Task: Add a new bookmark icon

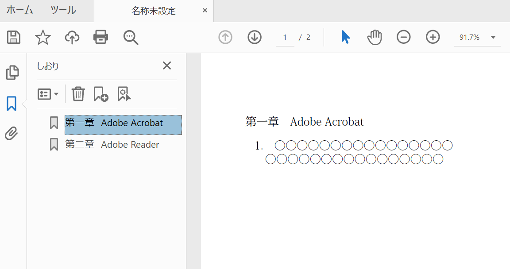Action: 101,94
